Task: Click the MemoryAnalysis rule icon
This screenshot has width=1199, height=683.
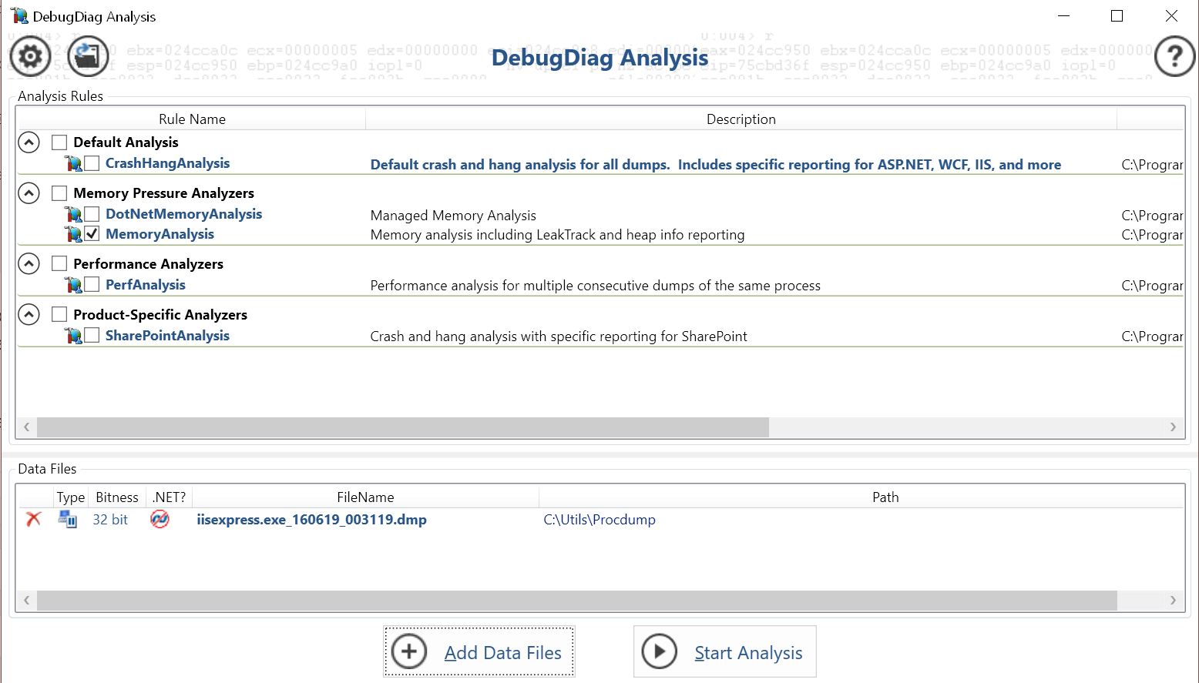Action: click(73, 234)
